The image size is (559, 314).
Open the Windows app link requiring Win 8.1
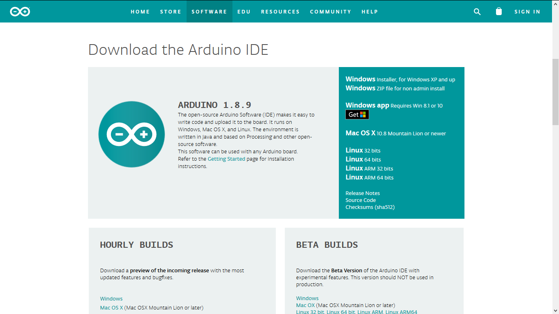394,105
